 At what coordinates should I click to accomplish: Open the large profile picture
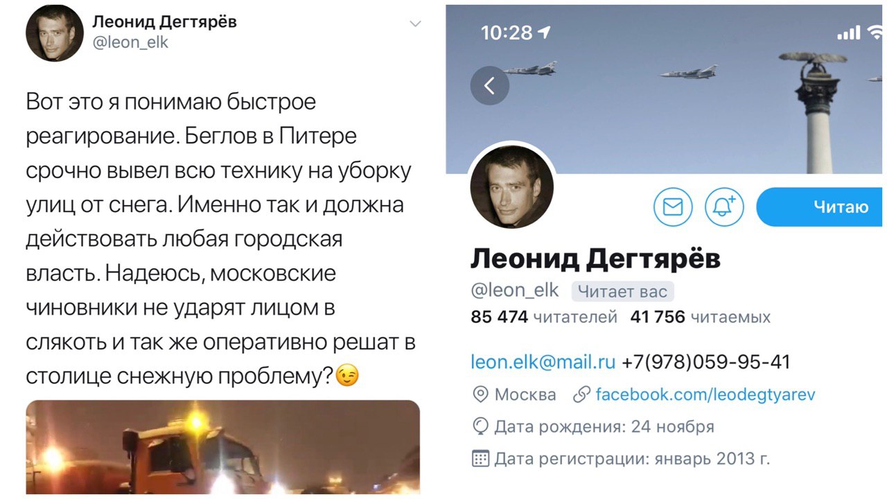click(512, 187)
